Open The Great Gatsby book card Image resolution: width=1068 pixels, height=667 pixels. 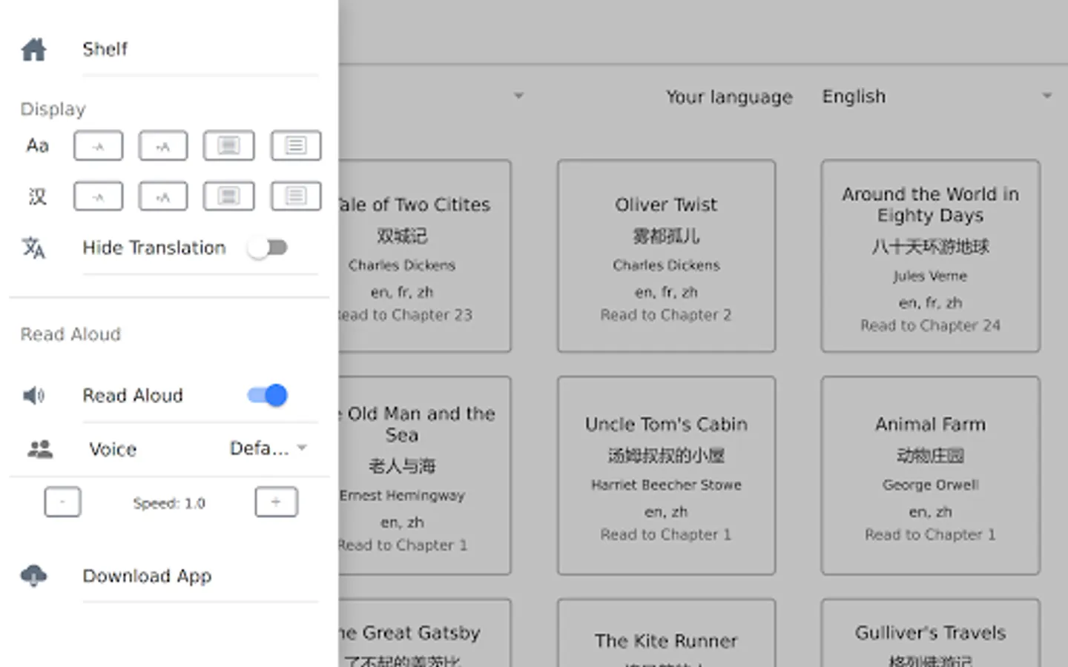click(x=424, y=634)
